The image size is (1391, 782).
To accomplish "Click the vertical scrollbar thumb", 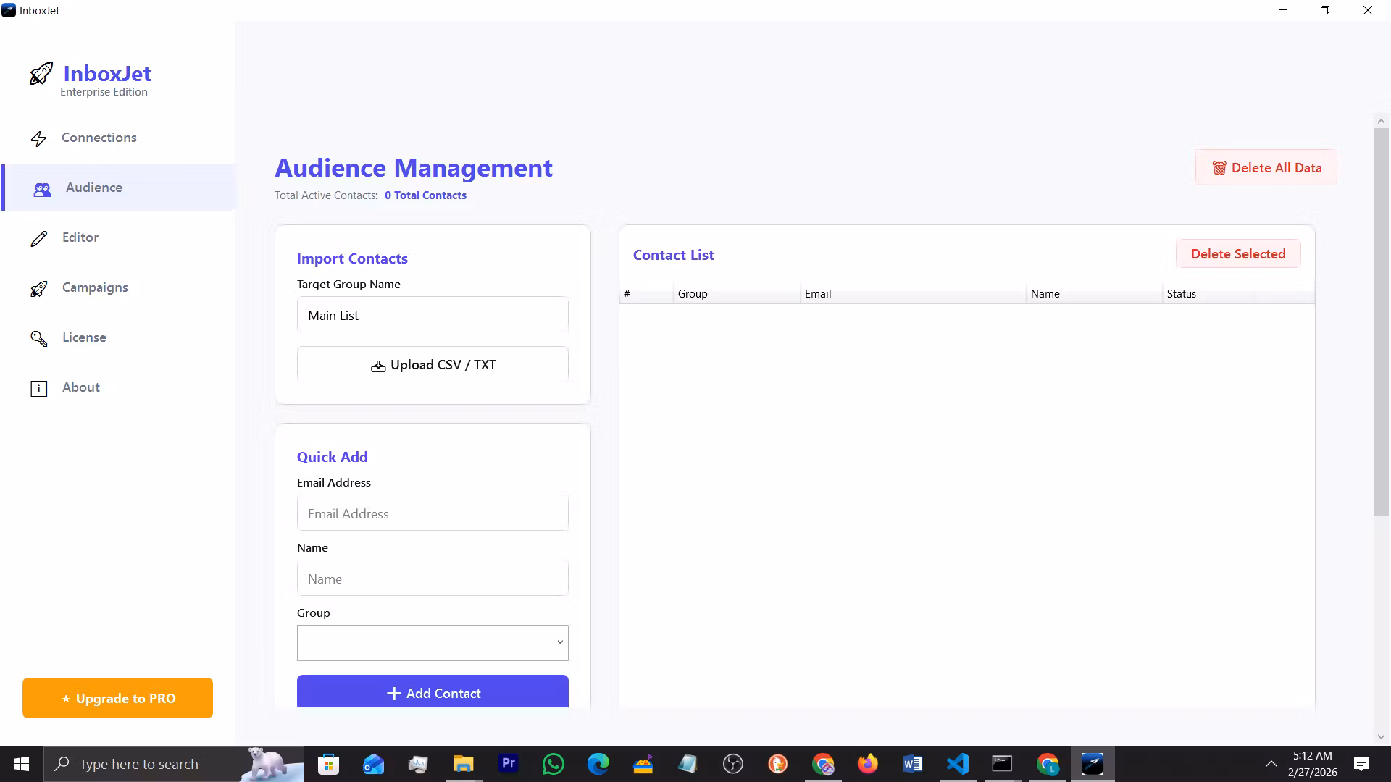I will (1381, 322).
